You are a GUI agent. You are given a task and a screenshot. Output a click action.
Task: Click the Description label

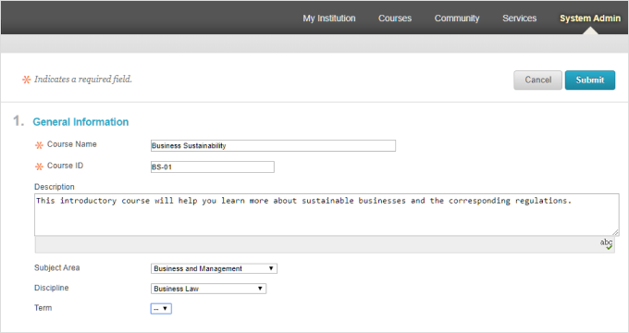pyautogui.click(x=55, y=187)
